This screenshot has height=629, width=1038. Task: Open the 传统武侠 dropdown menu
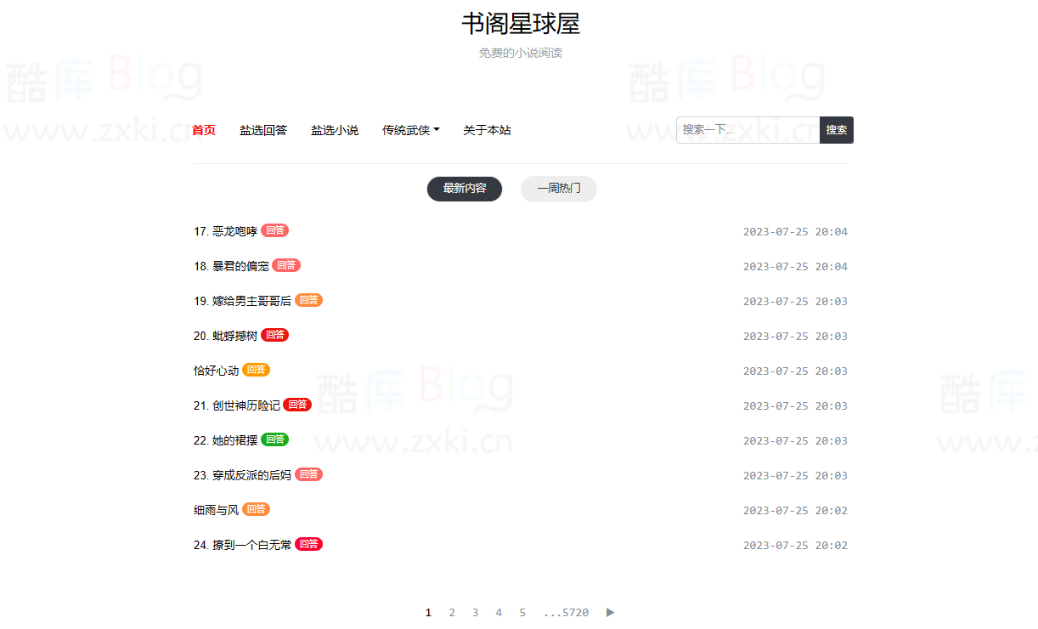[x=411, y=130]
